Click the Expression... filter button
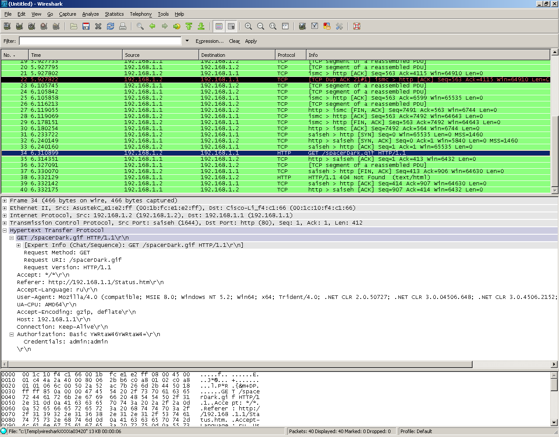This screenshot has height=437, width=559. (x=210, y=41)
